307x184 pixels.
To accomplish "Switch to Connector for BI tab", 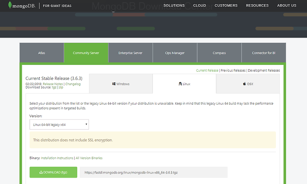I will pos(264,53).
